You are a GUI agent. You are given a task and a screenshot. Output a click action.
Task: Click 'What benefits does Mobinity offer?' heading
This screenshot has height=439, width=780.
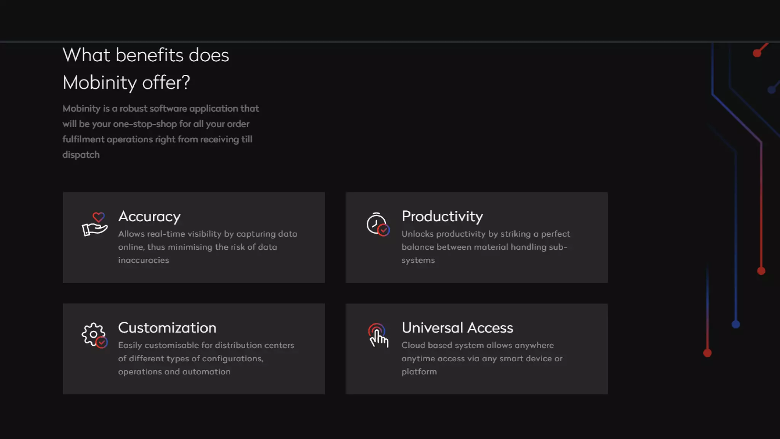tap(145, 69)
